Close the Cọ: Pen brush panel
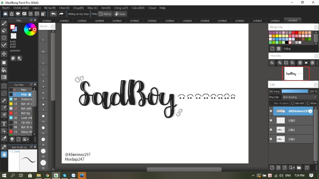The height and width of the screenshot is (179, 319). [x=35, y=85]
